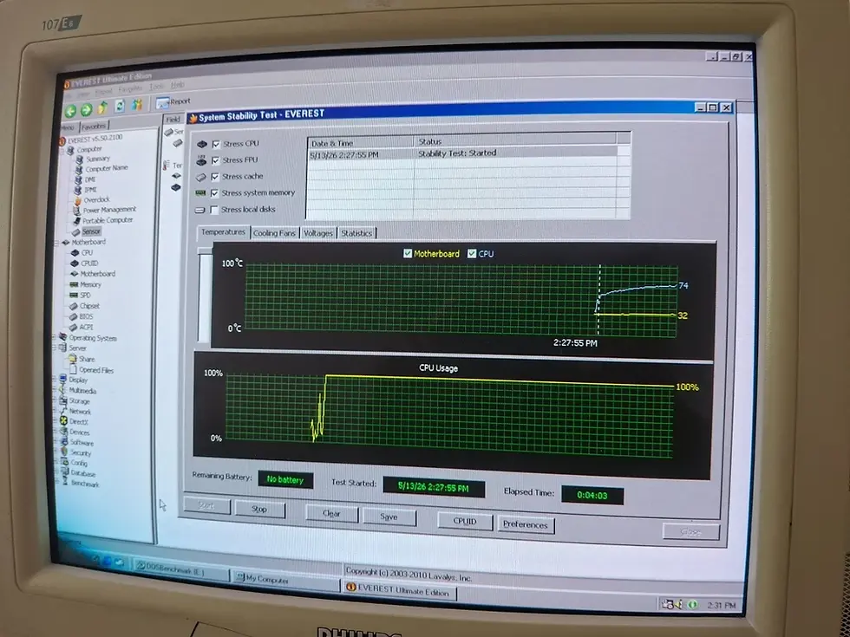Click the BIOS chip icon in tree
Viewport: 850px width, 637px height.
(x=74, y=316)
